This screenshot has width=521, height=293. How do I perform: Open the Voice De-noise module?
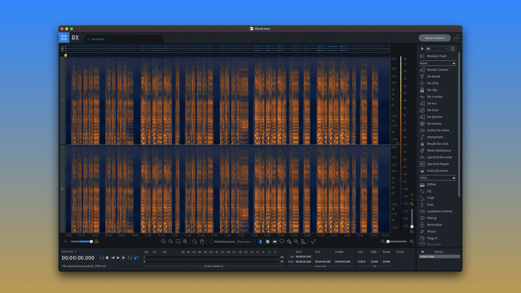point(438,171)
